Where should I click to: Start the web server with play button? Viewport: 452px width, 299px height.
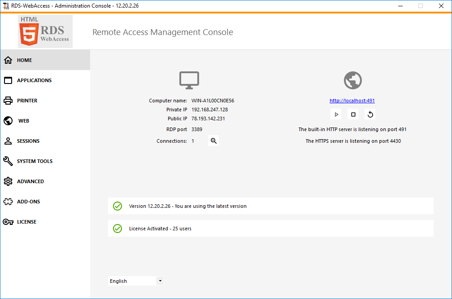point(336,114)
